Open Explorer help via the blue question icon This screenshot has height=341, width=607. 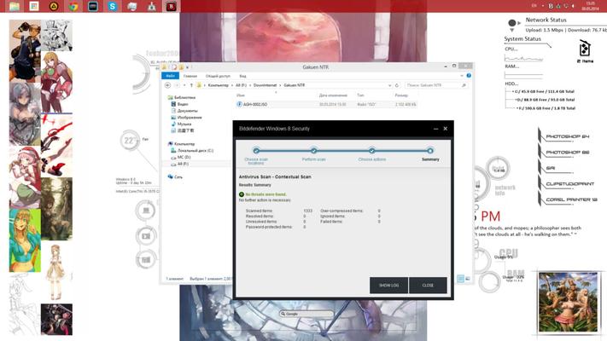(x=469, y=76)
